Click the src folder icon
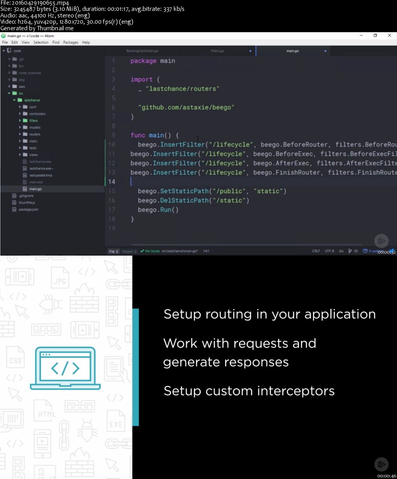Viewport: 397px width, 479px height. 14,93
